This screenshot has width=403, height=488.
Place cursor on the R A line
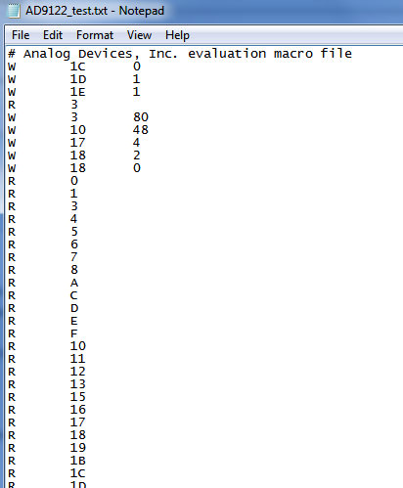[43, 283]
